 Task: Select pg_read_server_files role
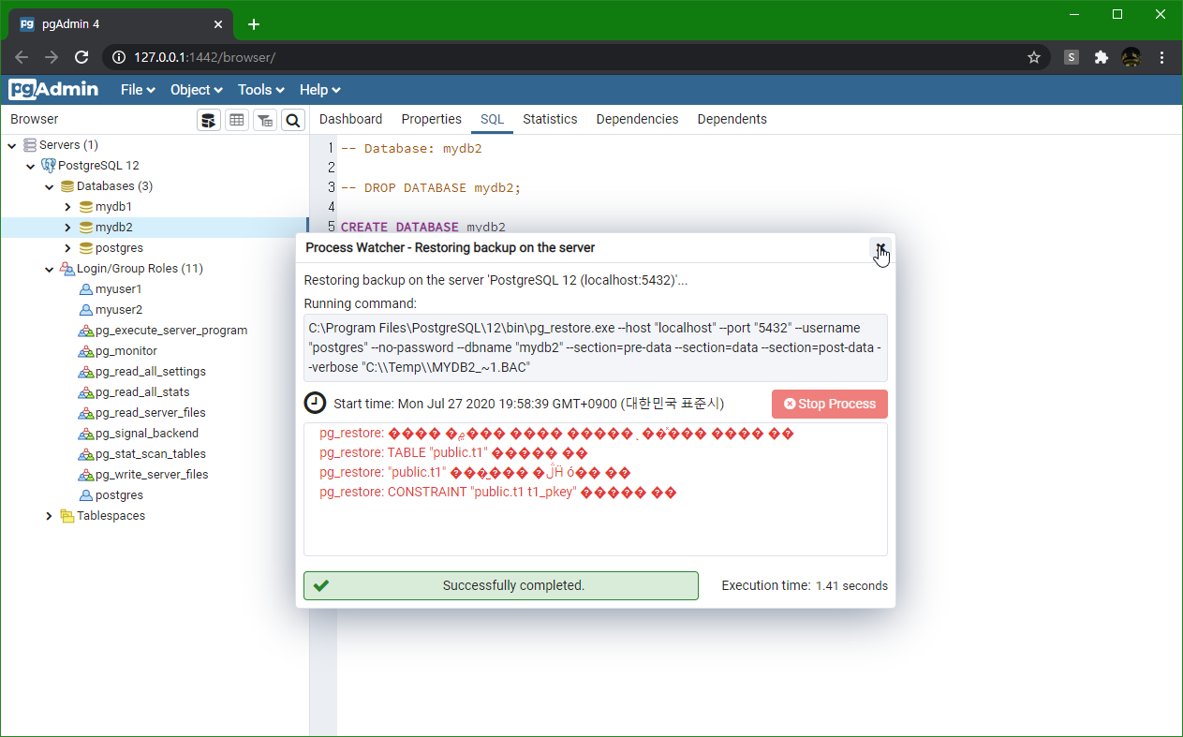pos(150,413)
